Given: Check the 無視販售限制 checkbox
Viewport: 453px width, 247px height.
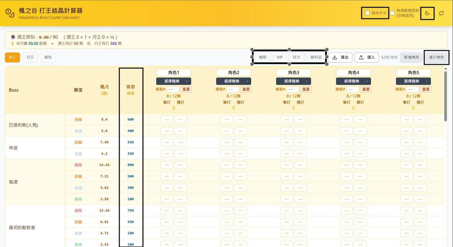Looking at the screenshot, I should click(392, 13).
